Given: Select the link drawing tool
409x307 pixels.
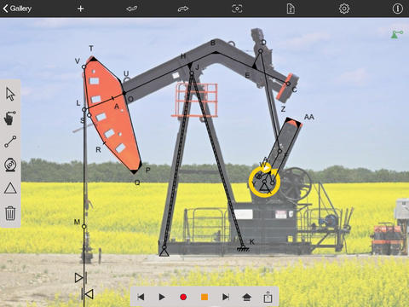Looking at the screenshot, I should [x=10, y=142].
